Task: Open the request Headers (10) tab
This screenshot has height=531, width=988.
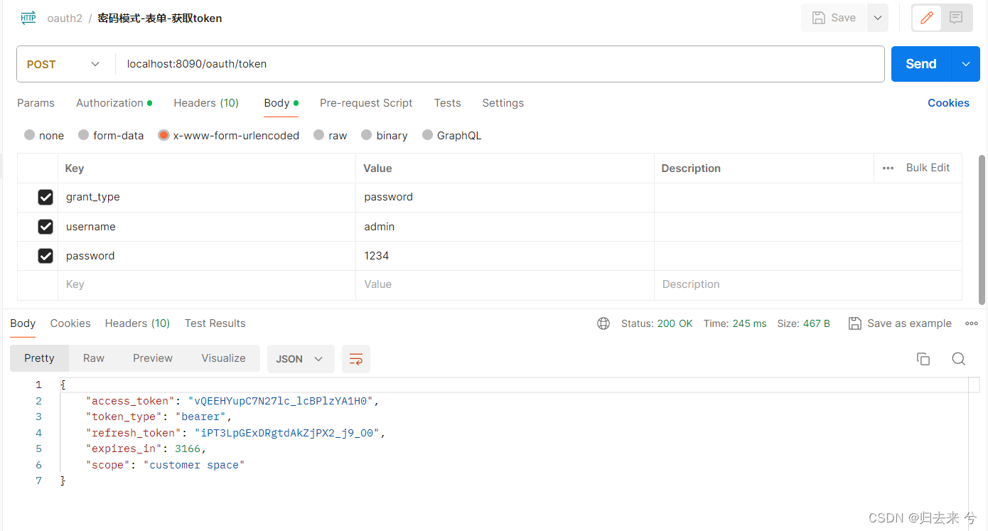Action: tap(206, 103)
